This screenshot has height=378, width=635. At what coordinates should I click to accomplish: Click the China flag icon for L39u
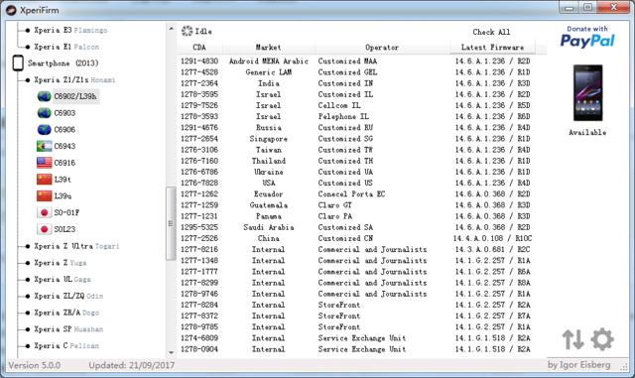(44, 196)
